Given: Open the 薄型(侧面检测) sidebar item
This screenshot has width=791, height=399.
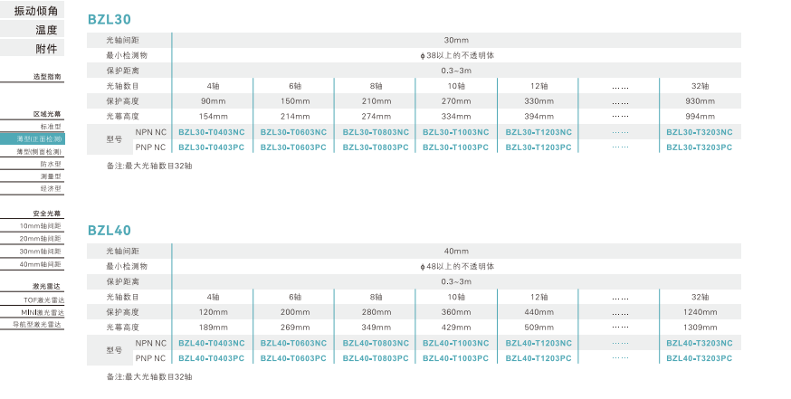Looking at the screenshot, I should (x=40, y=152).
